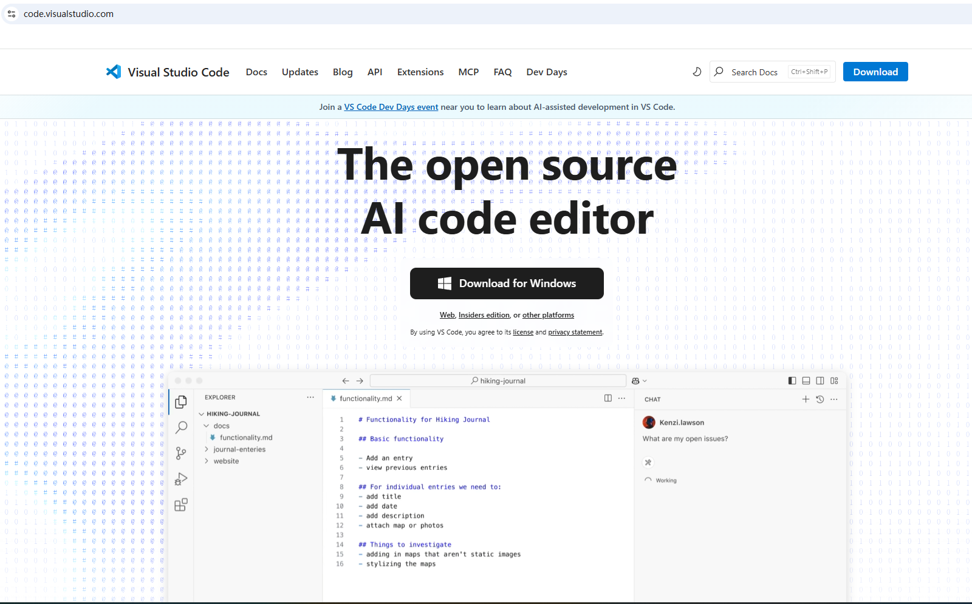Screen dimensions: 972x604
Task: Toggle secondary sidebar layout icon
Action: pyautogui.click(x=820, y=381)
